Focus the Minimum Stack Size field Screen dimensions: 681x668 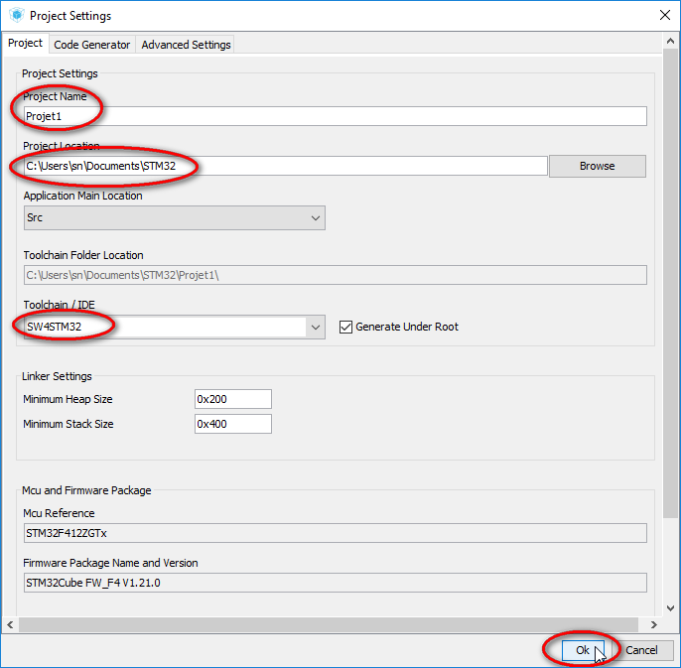tap(233, 424)
